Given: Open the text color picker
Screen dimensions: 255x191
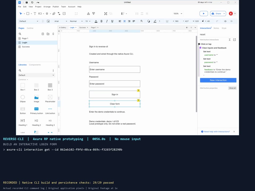Looking at the screenshot, I should (x=96, y=21).
